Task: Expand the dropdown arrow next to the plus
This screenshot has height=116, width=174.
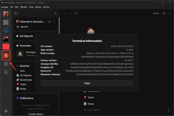Action: pos(53,22)
